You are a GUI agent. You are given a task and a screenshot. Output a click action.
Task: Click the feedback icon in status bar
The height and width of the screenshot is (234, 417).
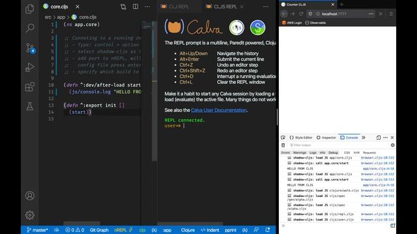pyautogui.click(x=256, y=229)
